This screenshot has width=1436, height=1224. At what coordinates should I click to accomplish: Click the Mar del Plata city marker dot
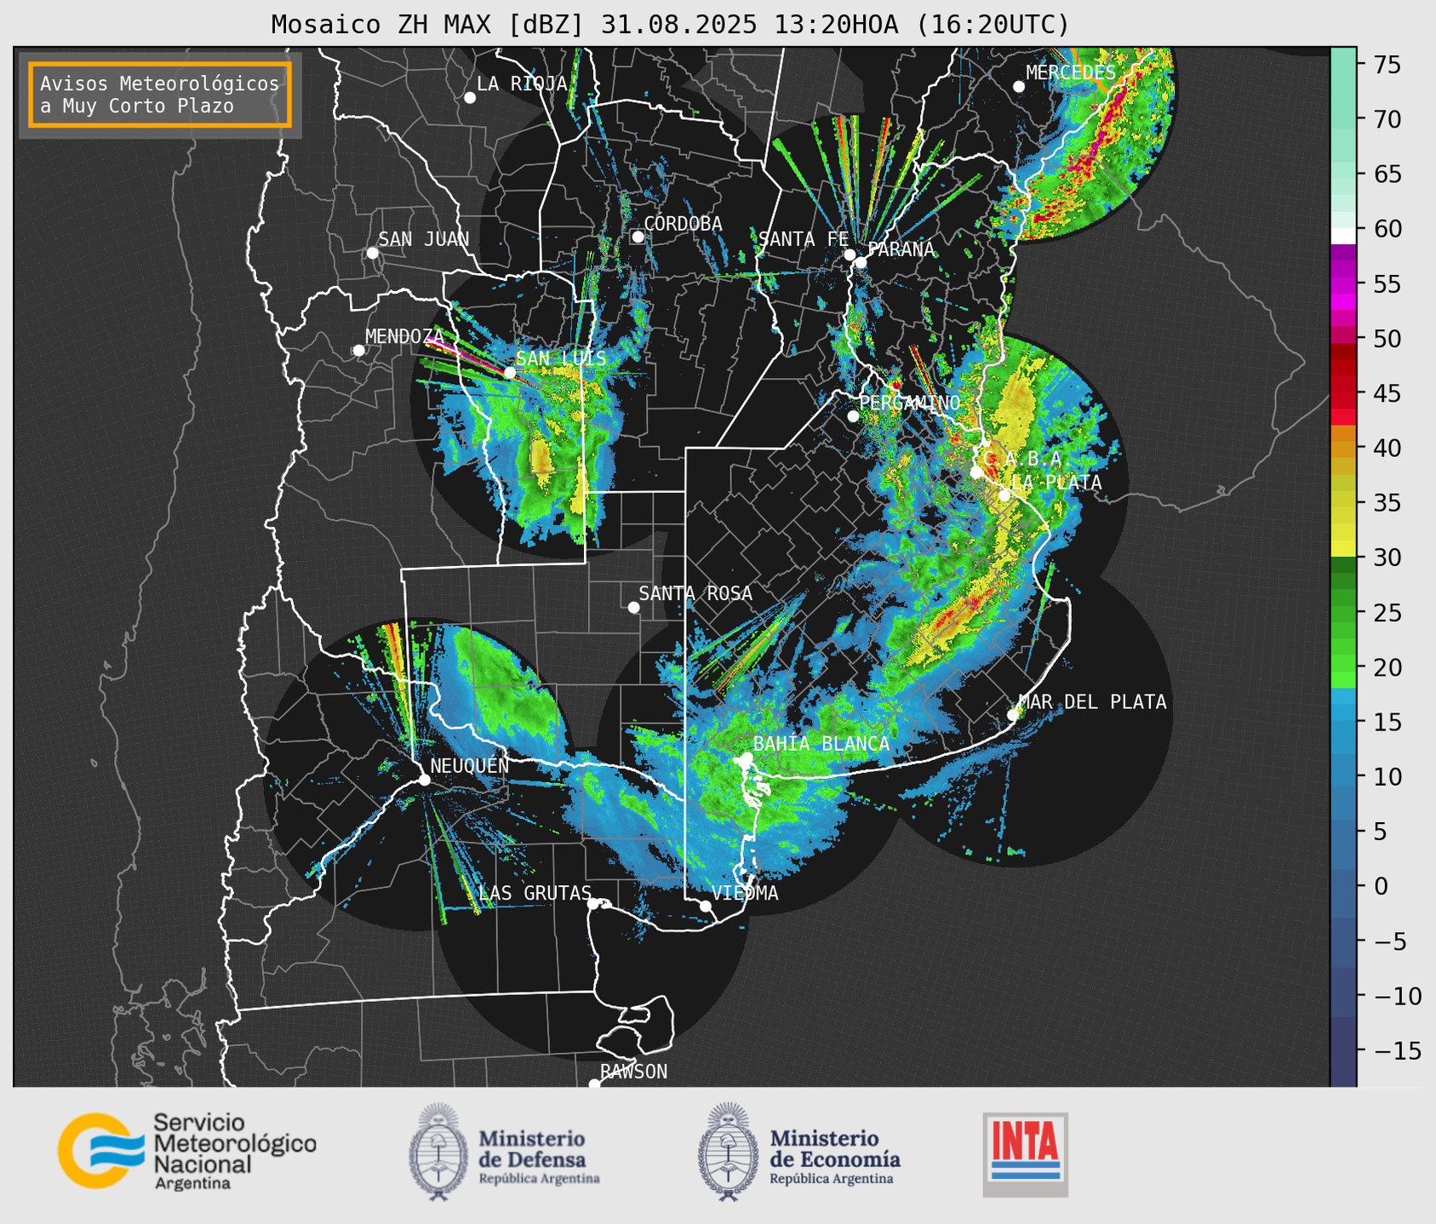(1013, 715)
